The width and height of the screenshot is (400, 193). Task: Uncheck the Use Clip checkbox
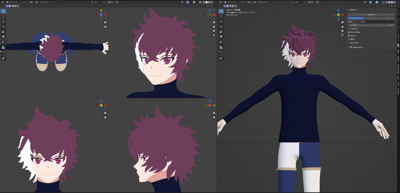click(x=349, y=36)
